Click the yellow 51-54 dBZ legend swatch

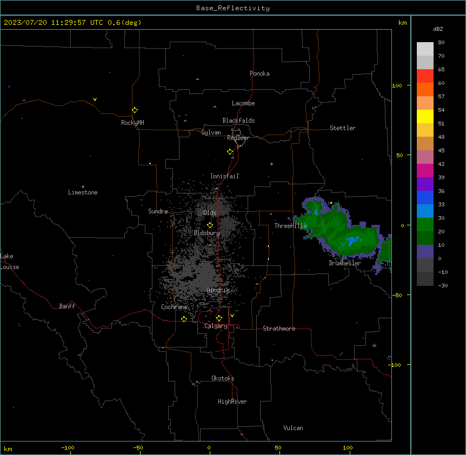[425, 116]
